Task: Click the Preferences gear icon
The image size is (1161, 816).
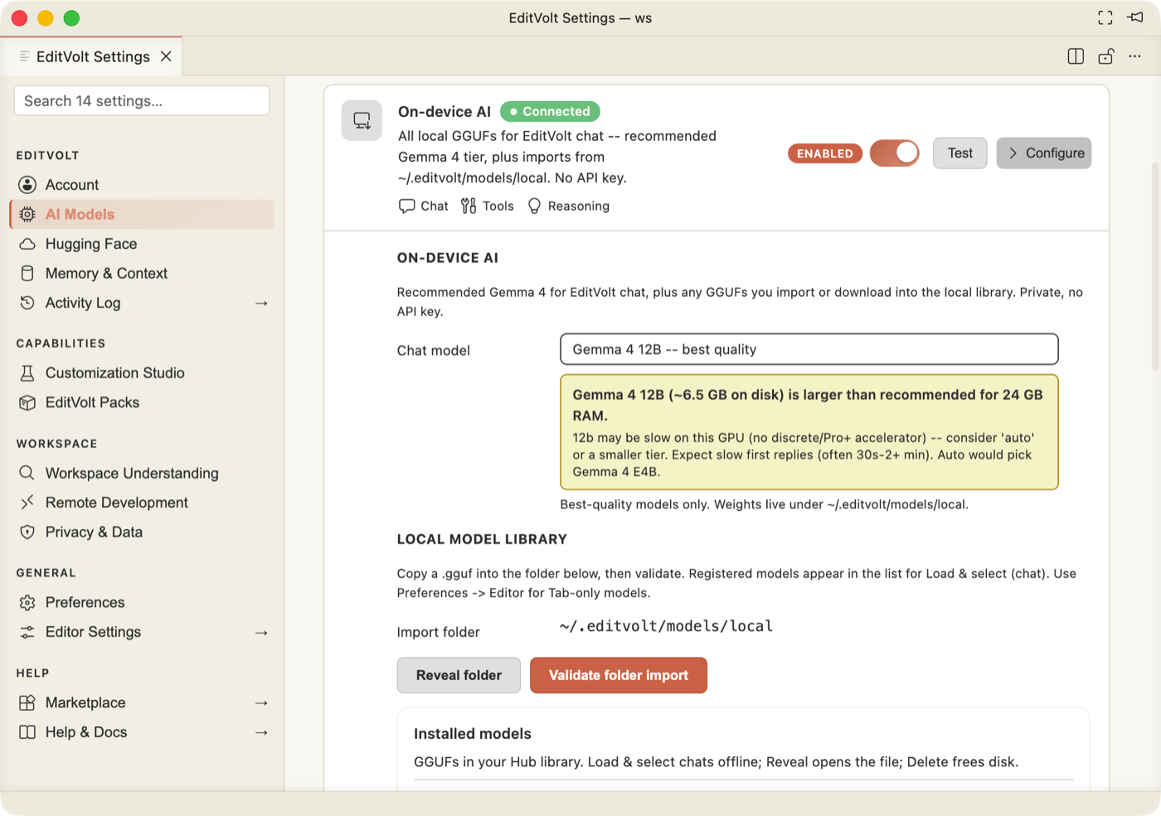Action: pyautogui.click(x=27, y=602)
